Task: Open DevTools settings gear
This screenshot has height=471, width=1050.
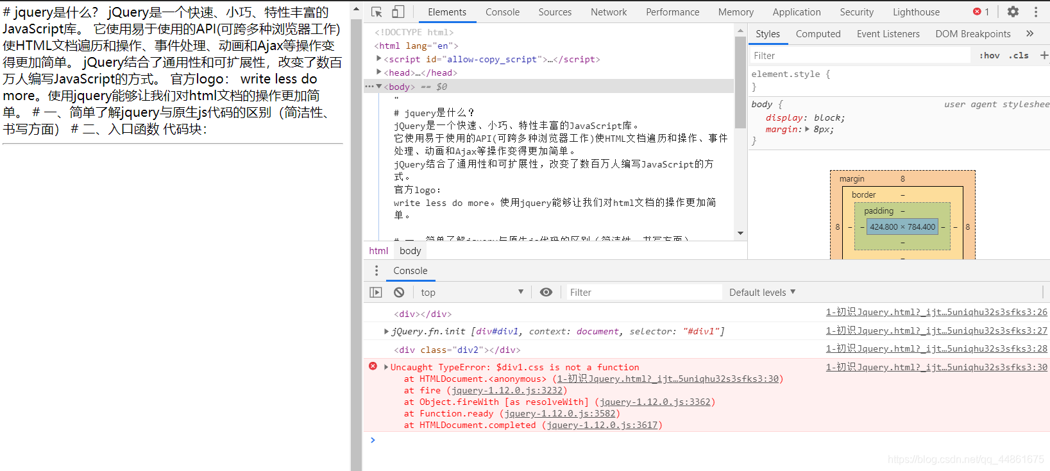Action: [x=1013, y=12]
